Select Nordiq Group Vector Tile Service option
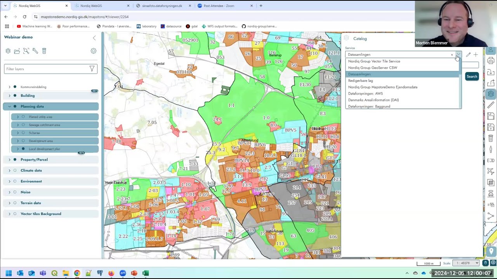The width and height of the screenshot is (497, 279). (402, 61)
